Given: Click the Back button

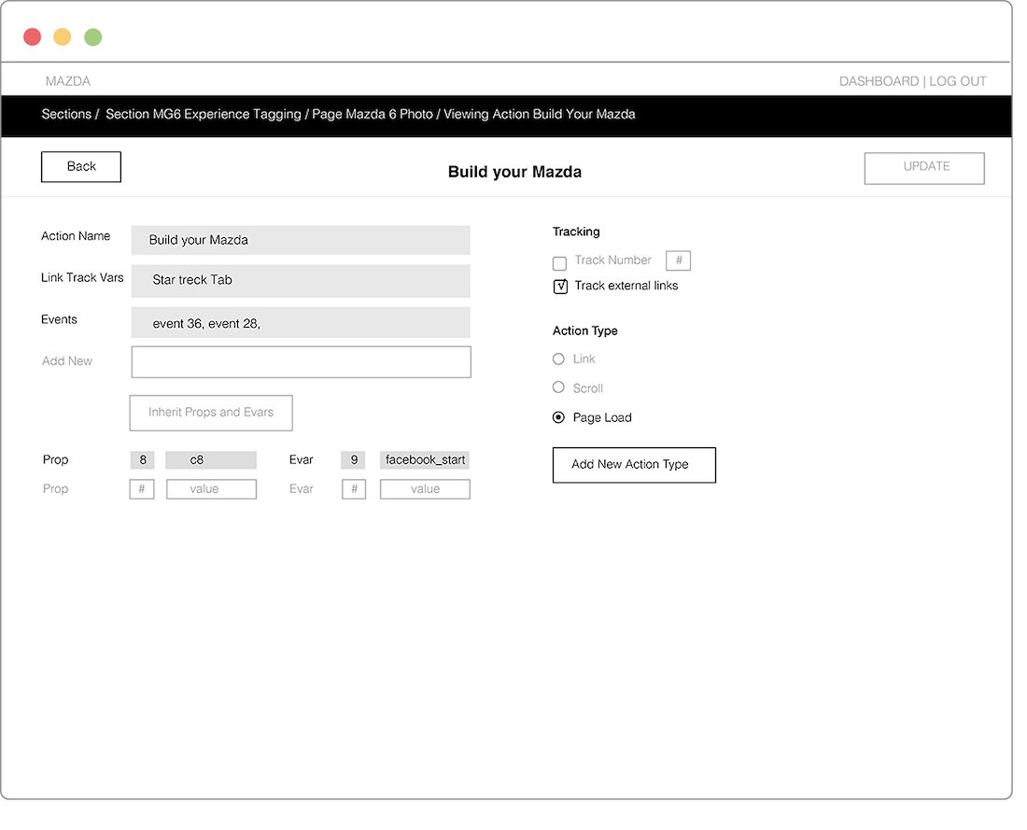Looking at the screenshot, I should (82, 168).
